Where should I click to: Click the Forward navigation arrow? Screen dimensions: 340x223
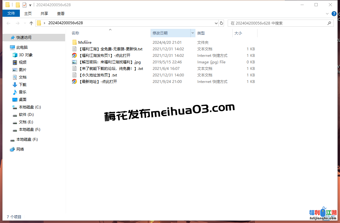18,23
